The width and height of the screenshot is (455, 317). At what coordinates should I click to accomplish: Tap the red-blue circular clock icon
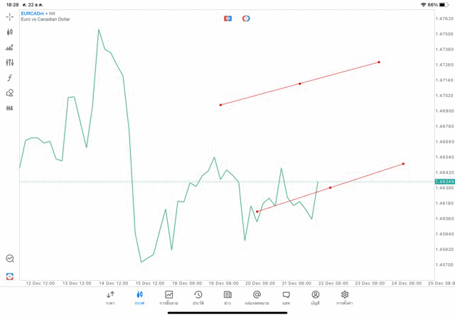246,18
